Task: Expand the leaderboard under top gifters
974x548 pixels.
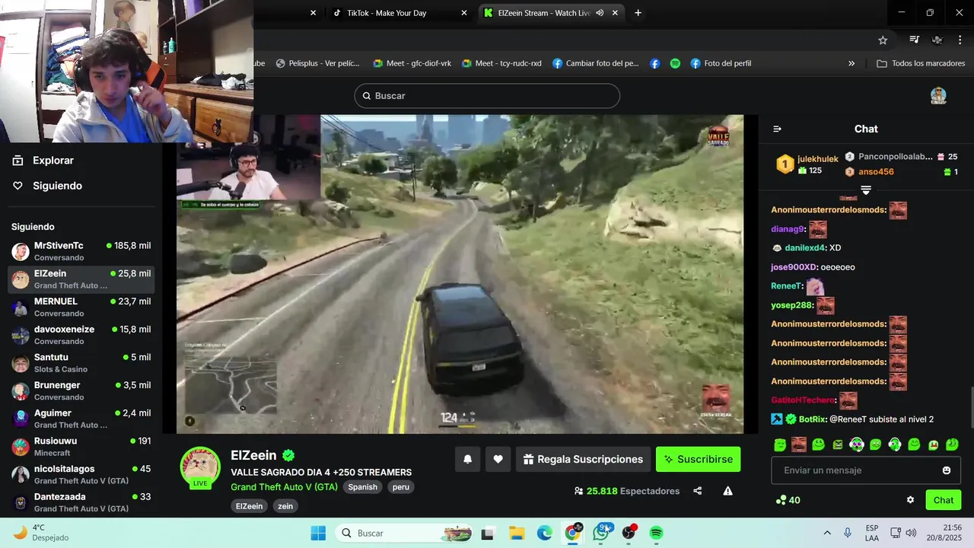Action: 866,190
